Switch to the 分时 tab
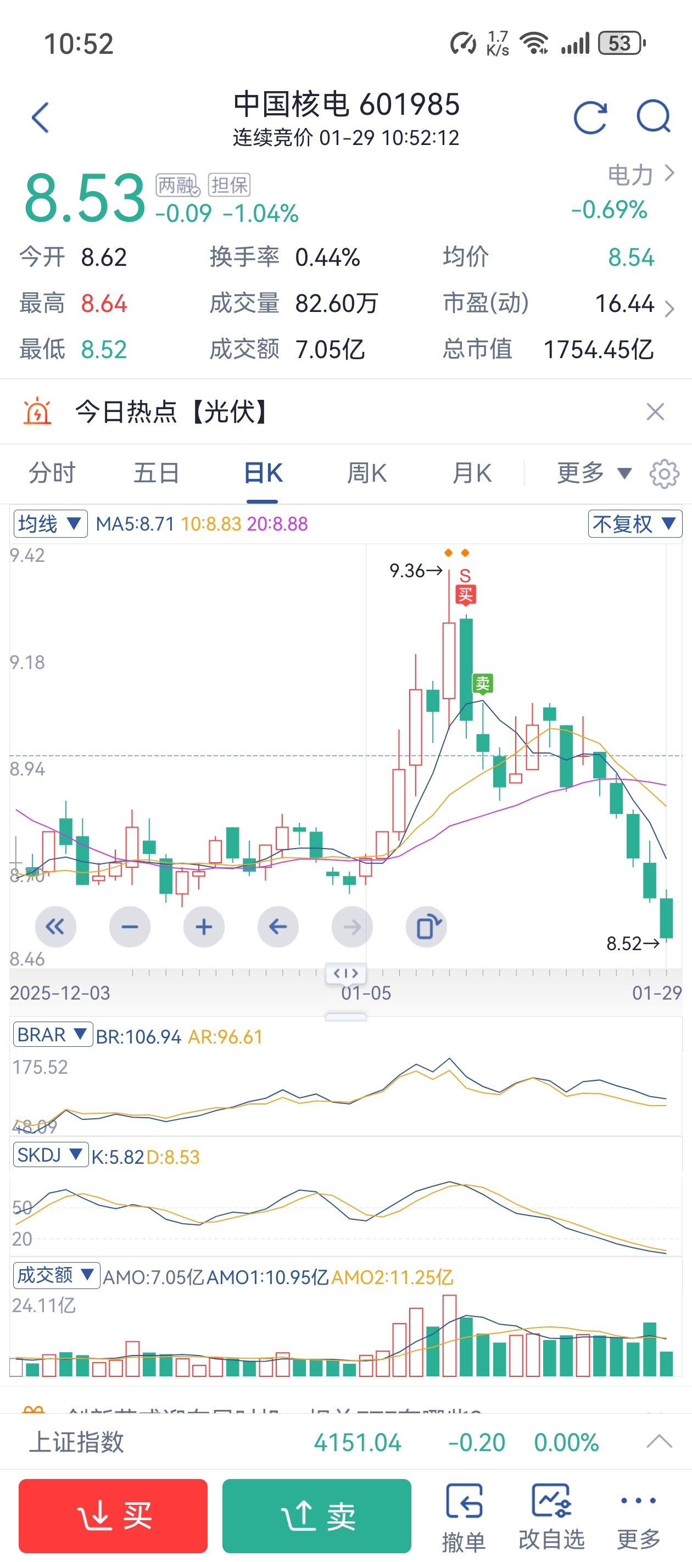The image size is (692, 1562). pos(52,473)
